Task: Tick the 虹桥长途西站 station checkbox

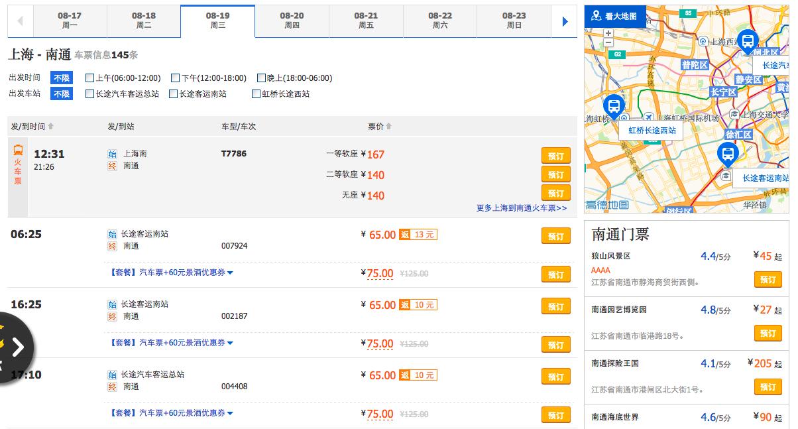Action: click(x=256, y=94)
